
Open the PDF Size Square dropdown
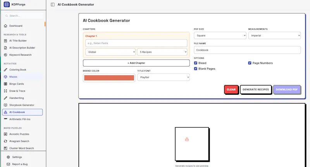220,36
